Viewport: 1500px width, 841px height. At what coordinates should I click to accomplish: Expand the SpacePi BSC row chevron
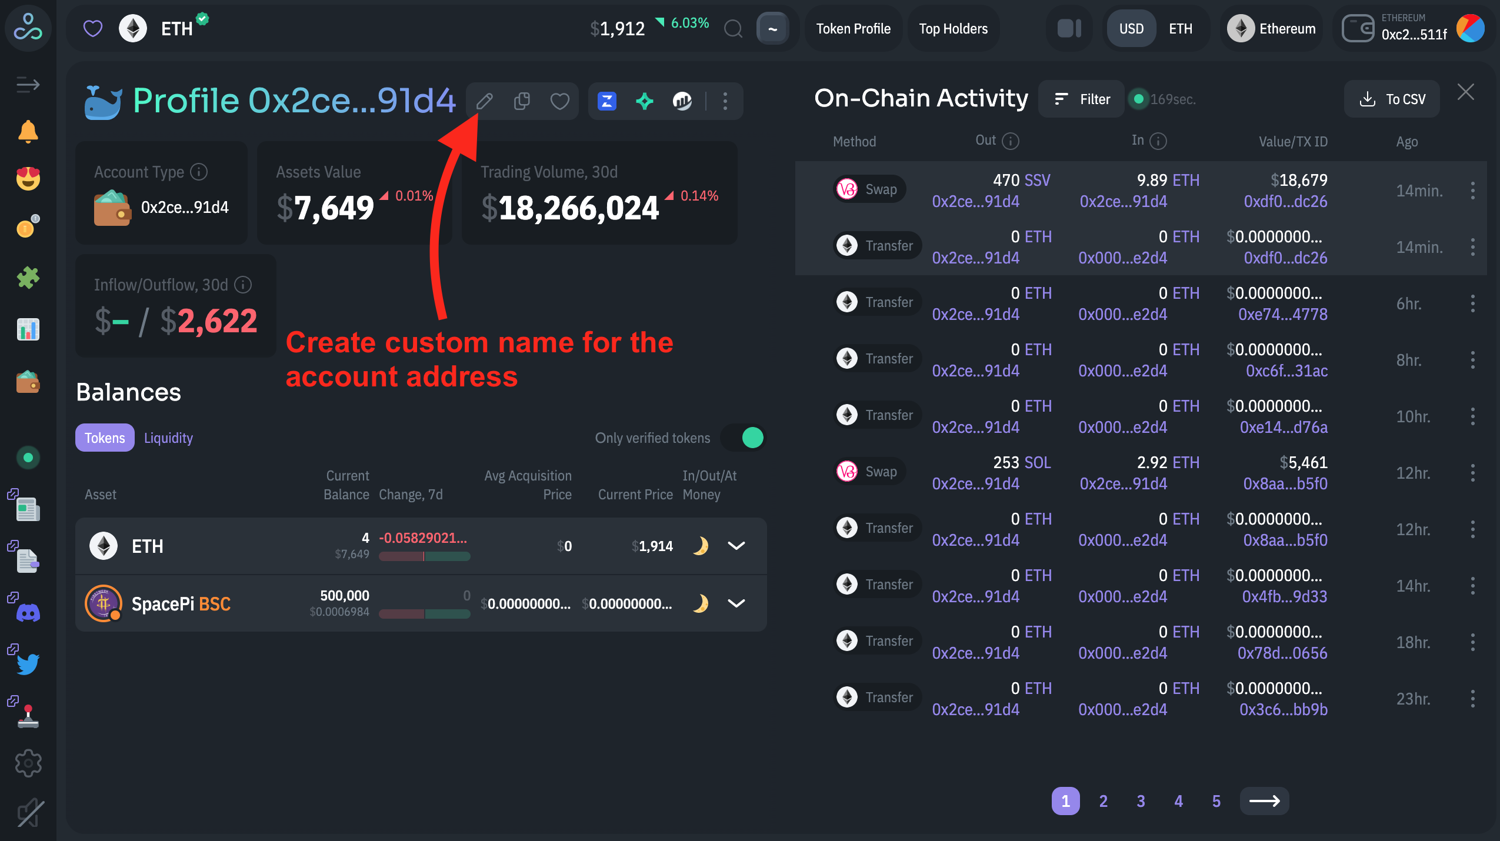(736, 603)
